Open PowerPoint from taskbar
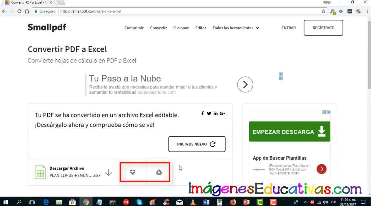Image resolution: width=371 pixels, height=206 pixels. click(246, 202)
